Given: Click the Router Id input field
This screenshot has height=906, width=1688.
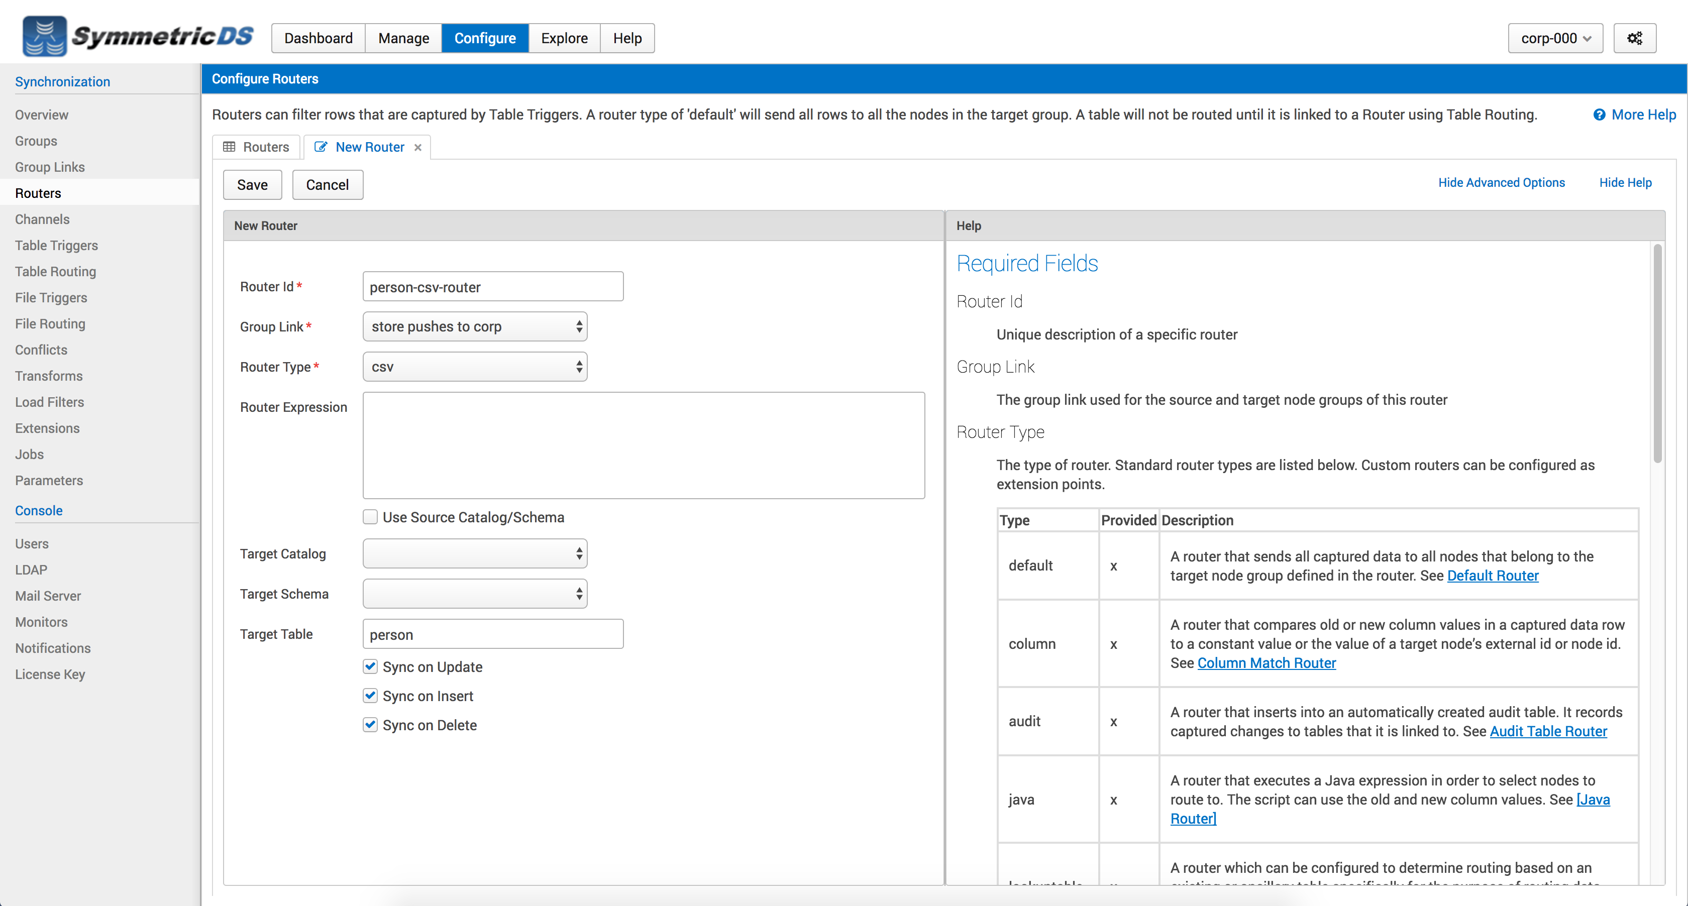Looking at the screenshot, I should (x=493, y=287).
